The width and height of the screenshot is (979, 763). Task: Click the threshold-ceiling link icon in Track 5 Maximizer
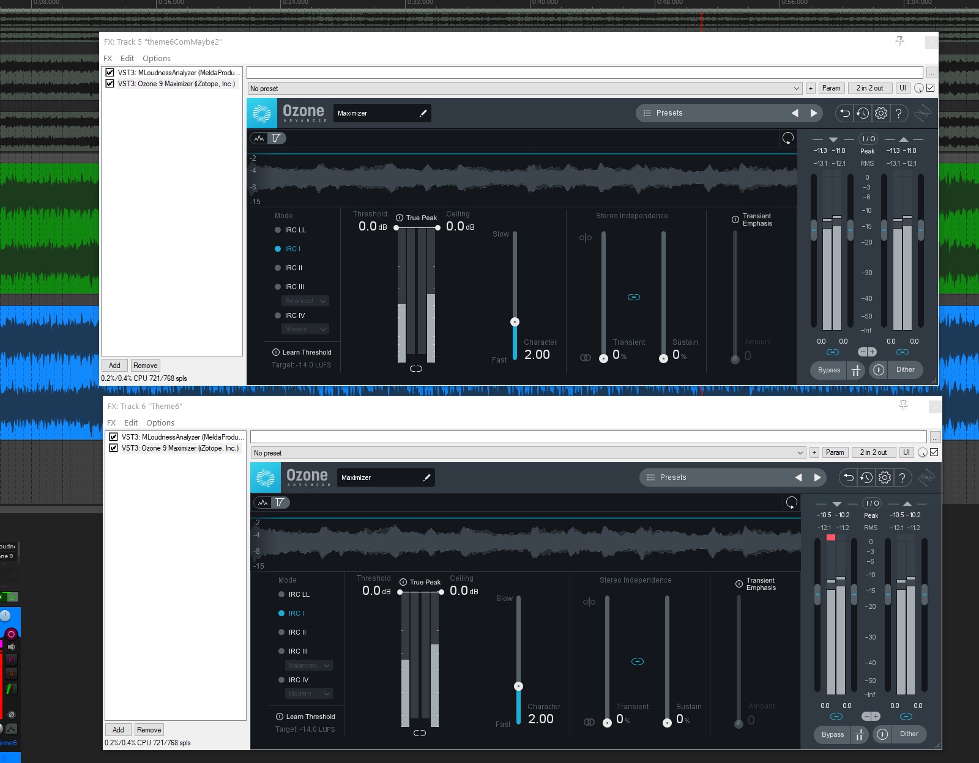[x=416, y=369]
